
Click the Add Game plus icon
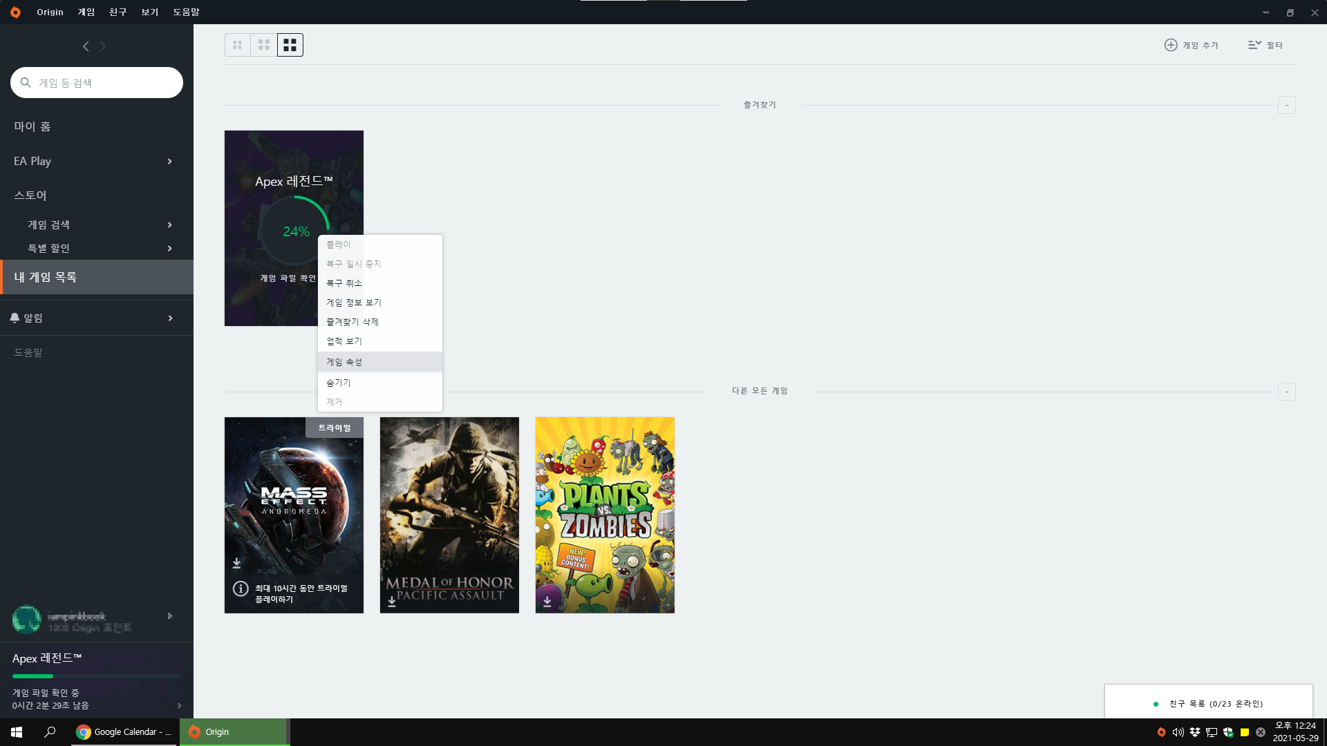(x=1171, y=45)
